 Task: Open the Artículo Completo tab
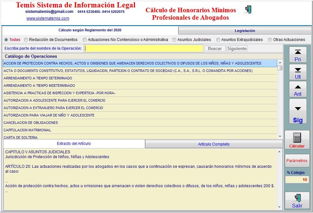pyautogui.click(x=214, y=144)
